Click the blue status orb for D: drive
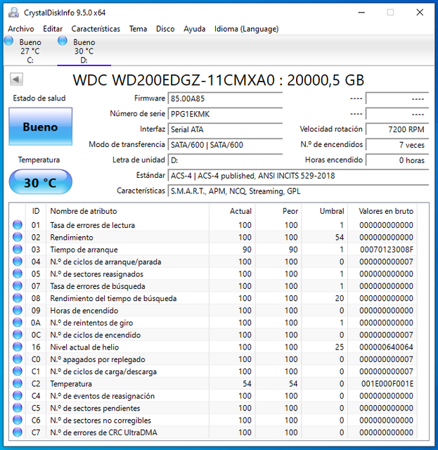 pyautogui.click(x=63, y=41)
